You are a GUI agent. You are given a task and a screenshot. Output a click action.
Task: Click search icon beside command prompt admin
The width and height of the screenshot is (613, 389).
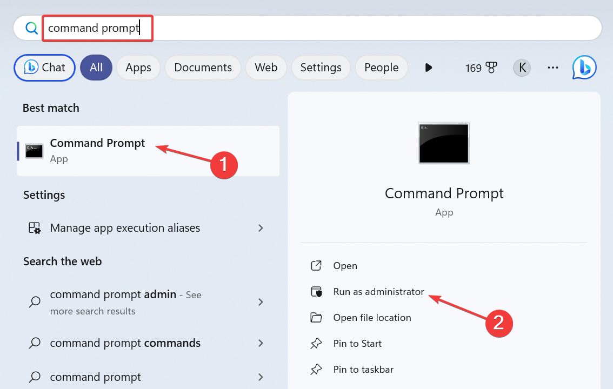pos(35,302)
